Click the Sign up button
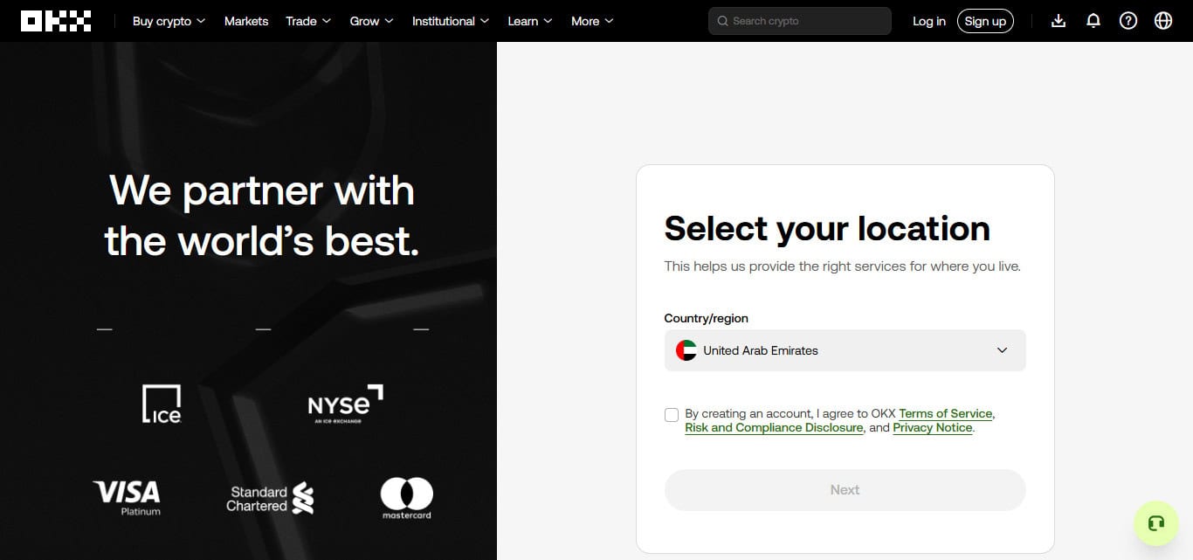Viewport: 1193px width, 560px height. 985,21
